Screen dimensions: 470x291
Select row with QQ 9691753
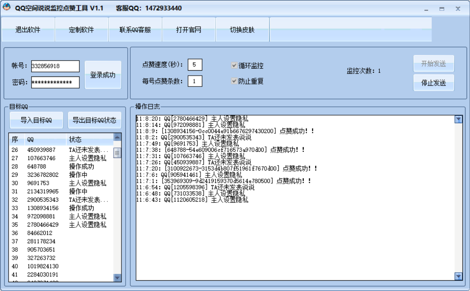point(61,183)
